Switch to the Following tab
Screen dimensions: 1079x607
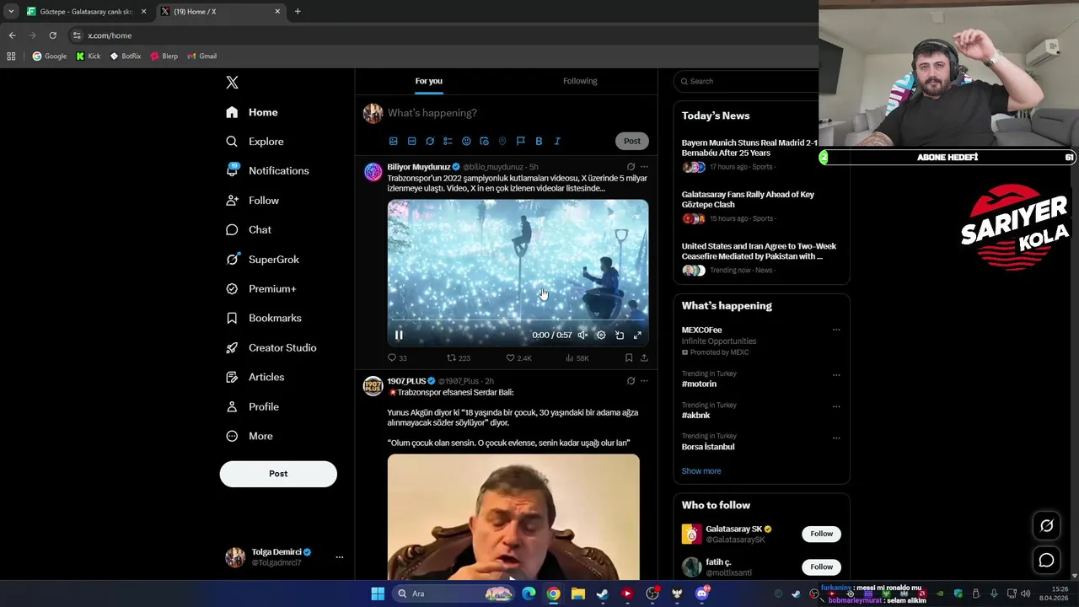coord(580,81)
